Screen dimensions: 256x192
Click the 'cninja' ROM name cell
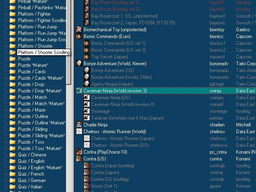click(215, 91)
